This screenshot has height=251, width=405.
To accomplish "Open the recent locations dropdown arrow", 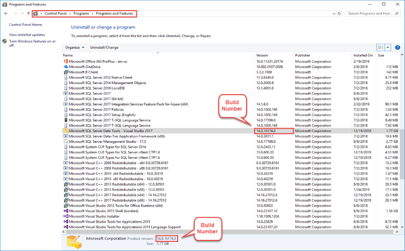I will (22, 14).
